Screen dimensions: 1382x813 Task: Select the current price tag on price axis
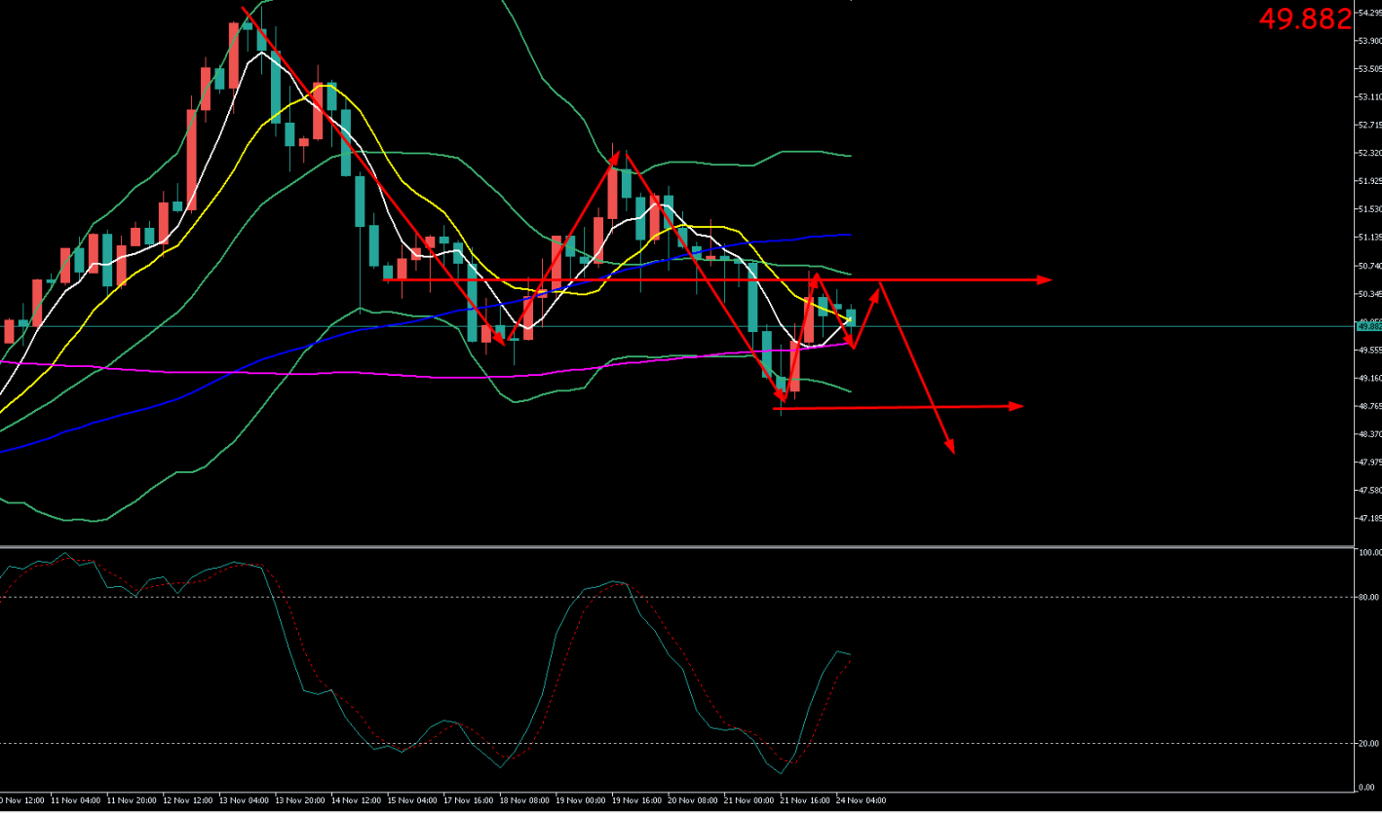pyautogui.click(x=1368, y=327)
